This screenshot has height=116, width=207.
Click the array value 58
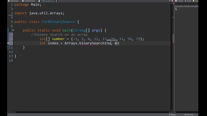[129, 39]
